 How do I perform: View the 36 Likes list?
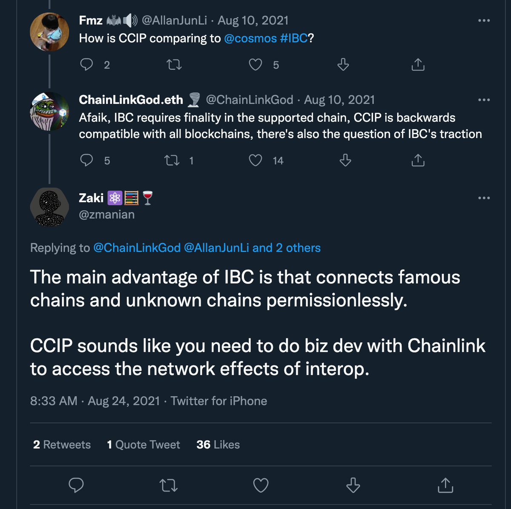pos(218,445)
